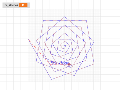
Task: Click the letter P in Pink Rose
Action: pyautogui.click(x=50, y=63)
